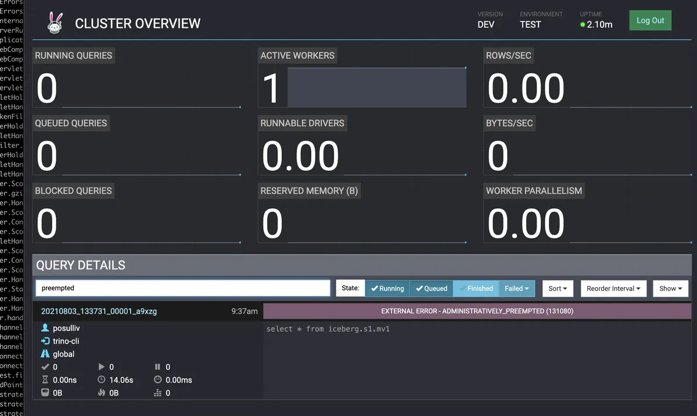Open the Sort dropdown
The width and height of the screenshot is (697, 416).
pyautogui.click(x=558, y=288)
